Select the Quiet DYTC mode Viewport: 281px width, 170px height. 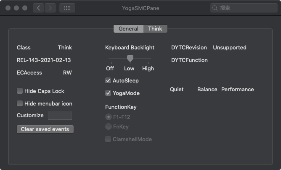tap(177, 89)
